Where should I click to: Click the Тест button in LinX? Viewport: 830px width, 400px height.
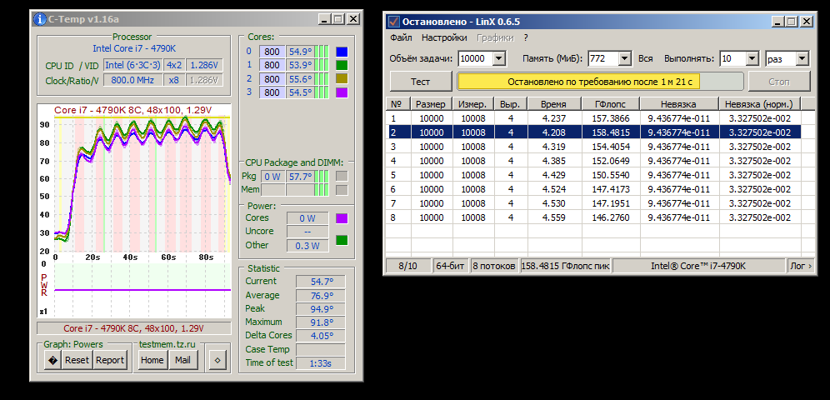(x=420, y=82)
